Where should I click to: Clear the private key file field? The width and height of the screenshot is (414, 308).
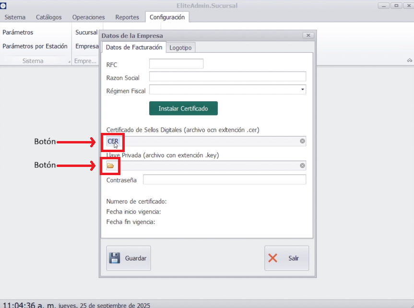coord(302,166)
